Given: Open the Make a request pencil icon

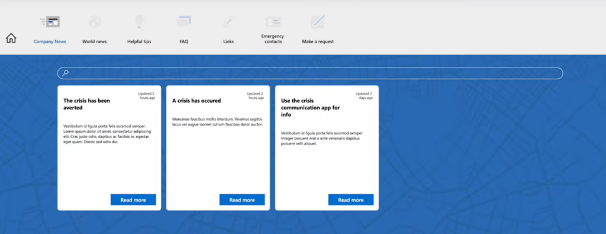Looking at the screenshot, I should pos(318,22).
